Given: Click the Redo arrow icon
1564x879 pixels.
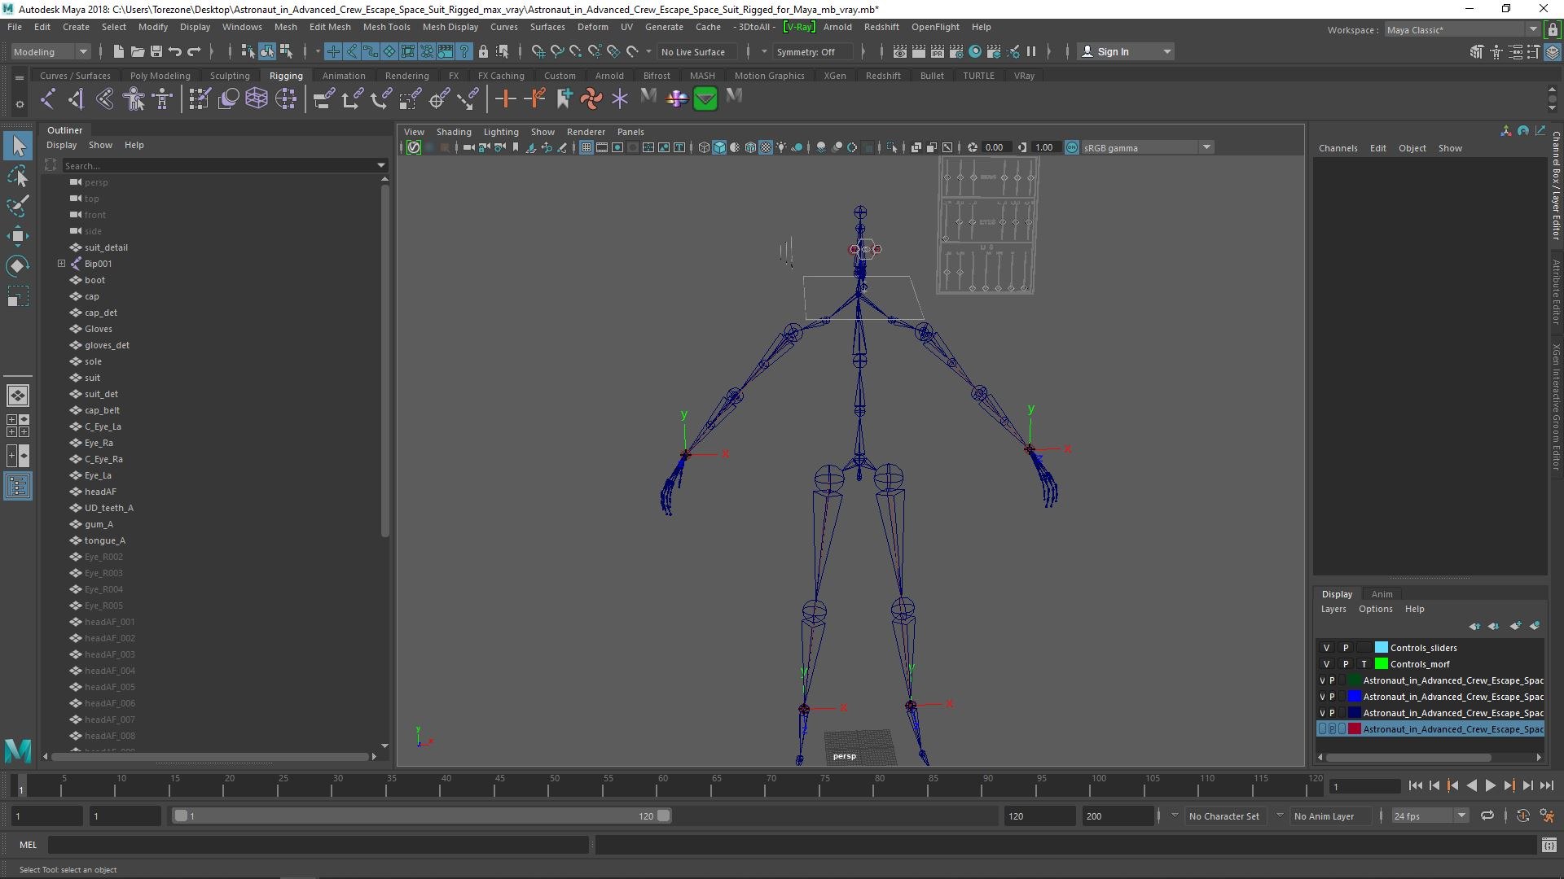Looking at the screenshot, I should coord(194,52).
